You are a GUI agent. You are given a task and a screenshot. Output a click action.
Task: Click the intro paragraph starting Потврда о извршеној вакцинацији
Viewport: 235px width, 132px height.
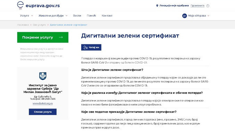pyautogui.click(x=141, y=60)
